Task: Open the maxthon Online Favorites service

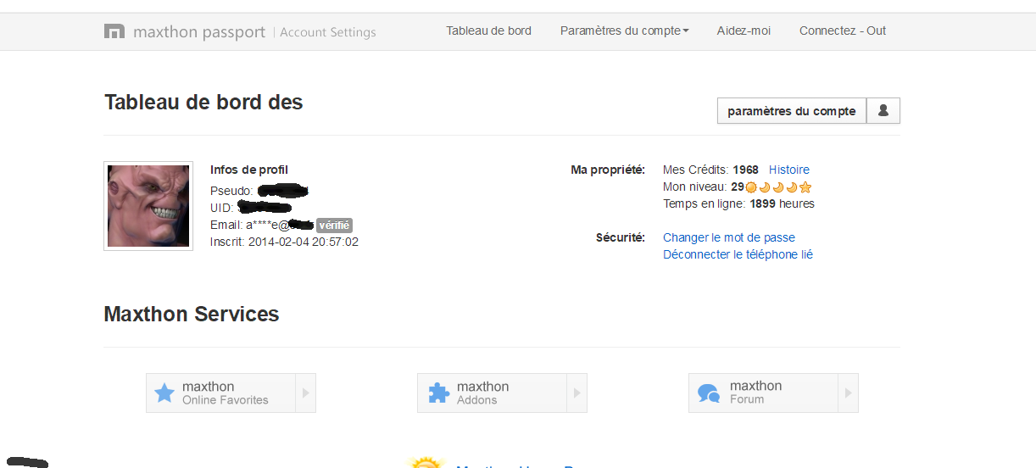Action: pos(221,393)
